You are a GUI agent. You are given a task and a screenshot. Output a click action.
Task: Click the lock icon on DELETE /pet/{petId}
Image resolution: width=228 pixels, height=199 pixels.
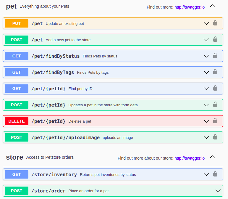tap(215, 121)
